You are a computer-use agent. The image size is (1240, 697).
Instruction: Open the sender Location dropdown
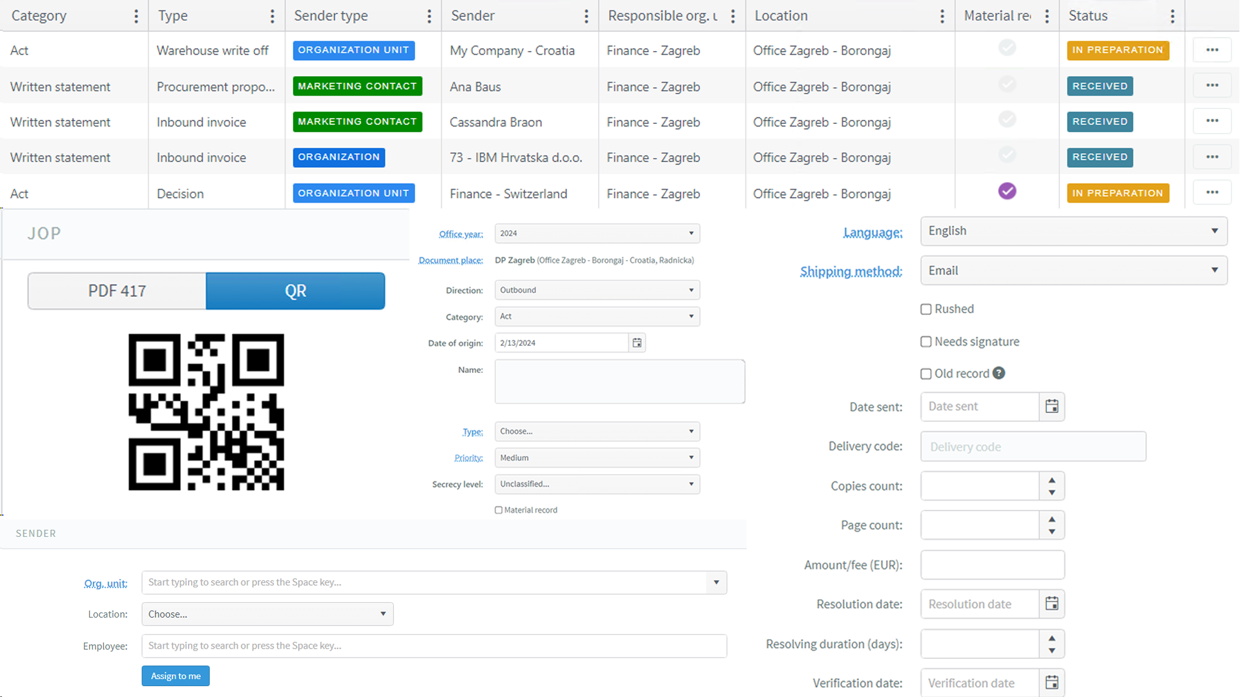point(267,614)
